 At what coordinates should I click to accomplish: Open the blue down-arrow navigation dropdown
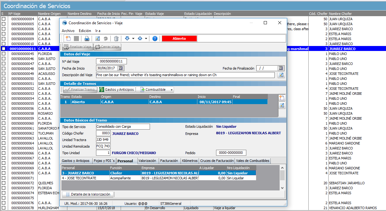click(x=133, y=39)
